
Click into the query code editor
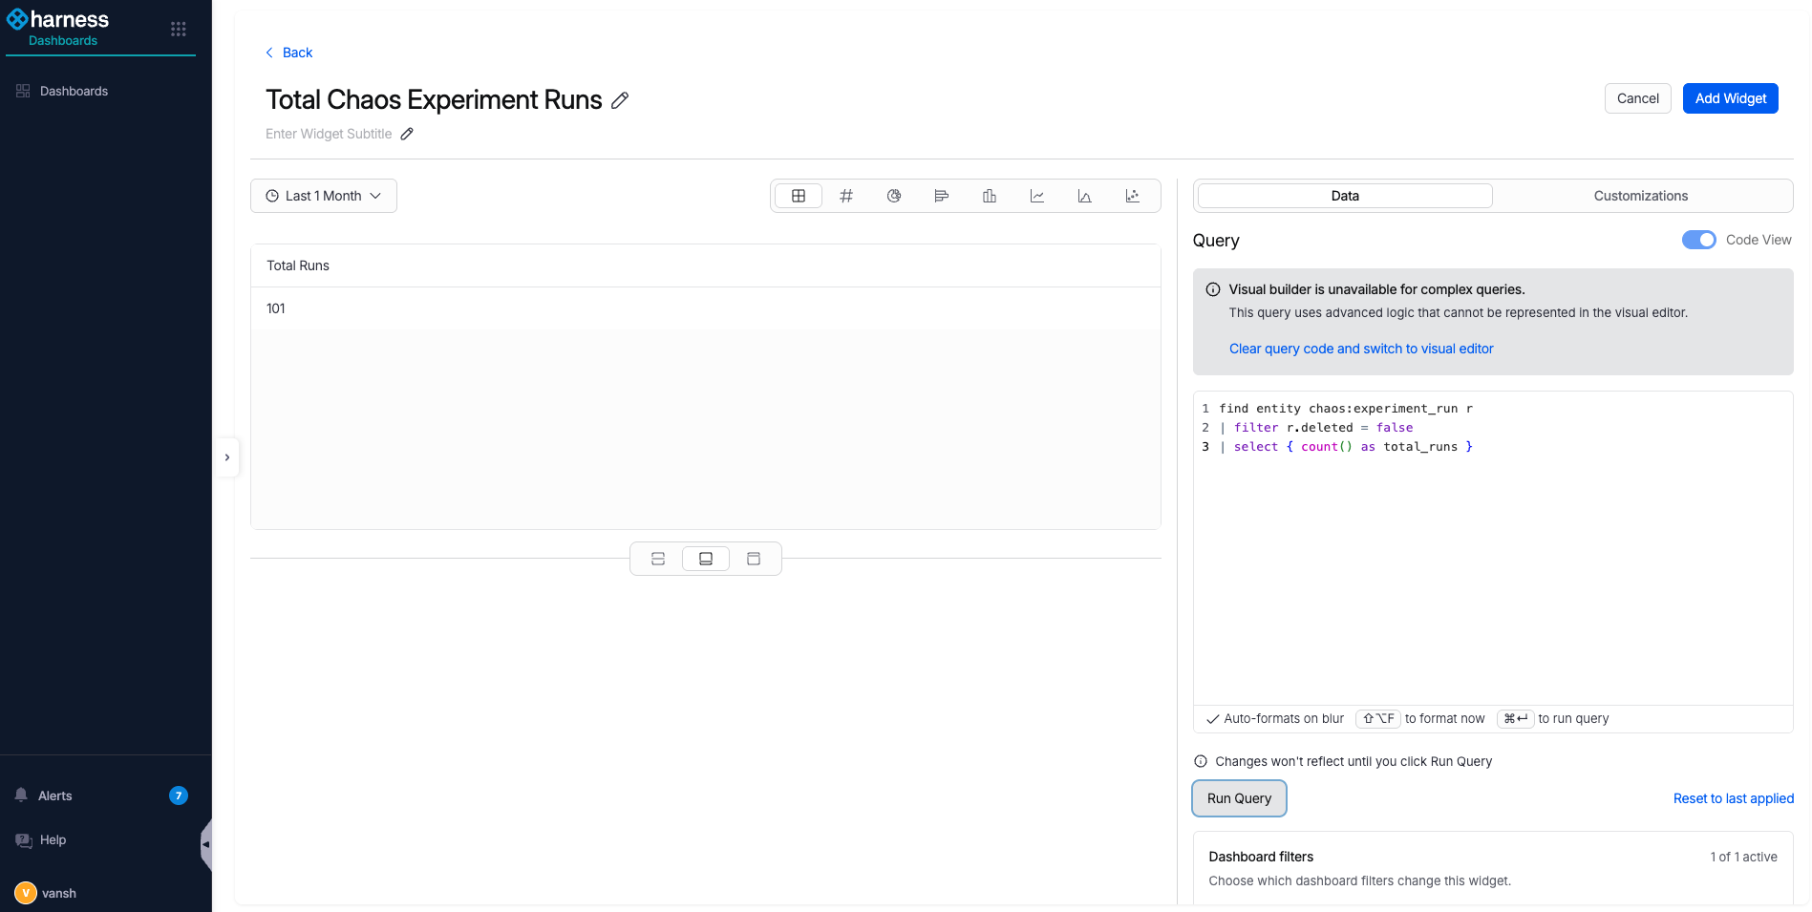click(1493, 547)
